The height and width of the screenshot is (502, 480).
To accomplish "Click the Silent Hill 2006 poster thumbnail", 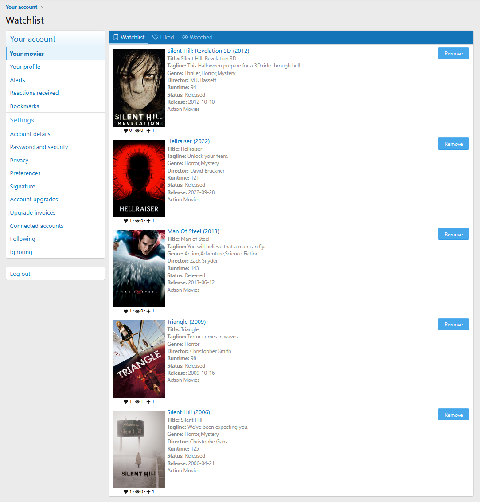I will coord(139,449).
